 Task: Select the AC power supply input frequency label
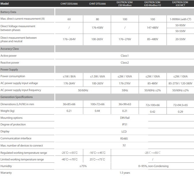point(21,90)
